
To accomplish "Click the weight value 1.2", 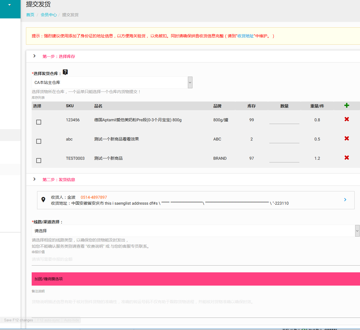I will 317,158.
